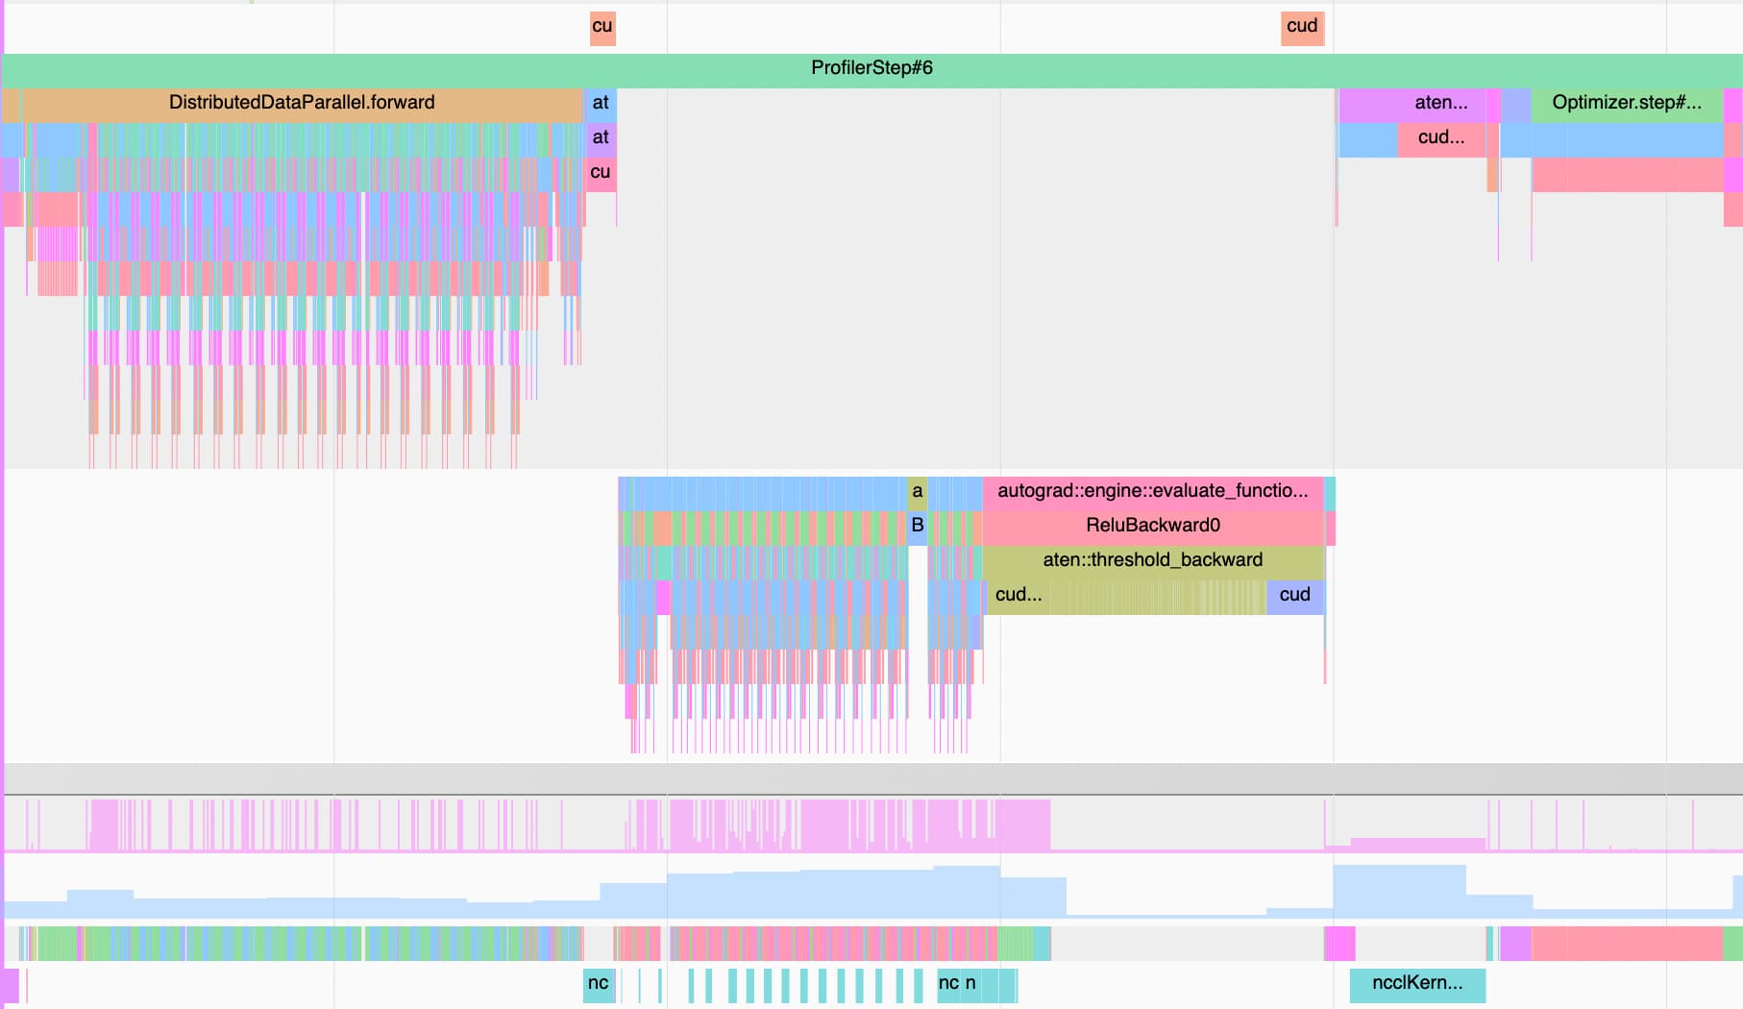The width and height of the screenshot is (1743, 1009).
Task: Click the ReluBackward0 slice
Action: pyautogui.click(x=1152, y=526)
